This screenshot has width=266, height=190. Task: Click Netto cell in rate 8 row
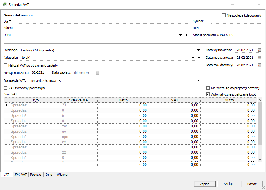123,110
